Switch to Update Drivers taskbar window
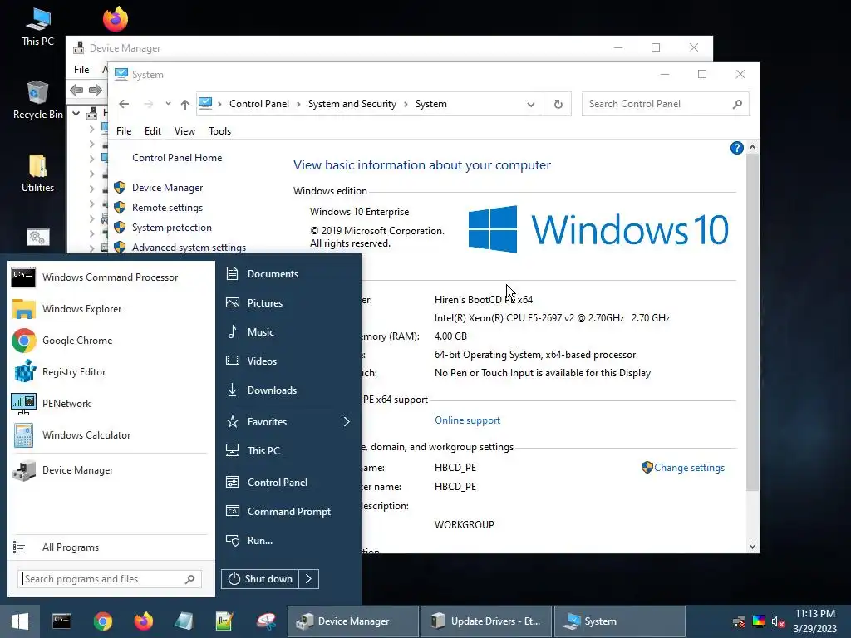851x638 pixels. click(485, 621)
